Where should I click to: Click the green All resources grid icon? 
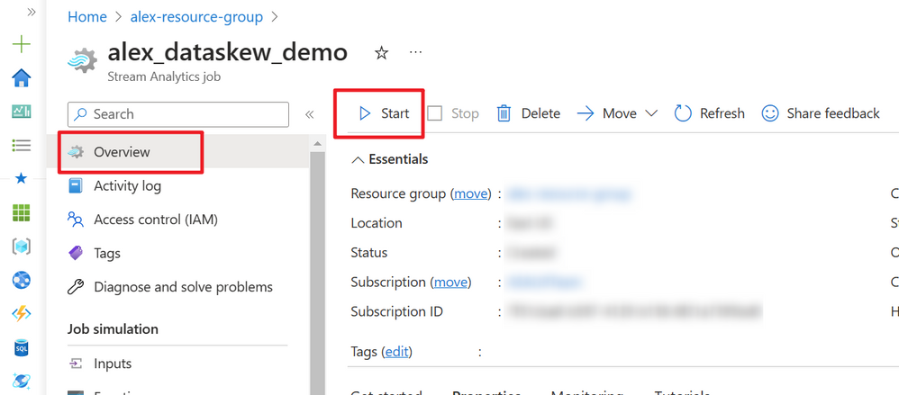click(x=22, y=212)
